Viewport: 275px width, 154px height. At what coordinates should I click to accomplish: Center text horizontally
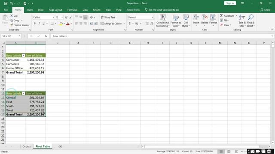pyautogui.click(x=81, y=24)
